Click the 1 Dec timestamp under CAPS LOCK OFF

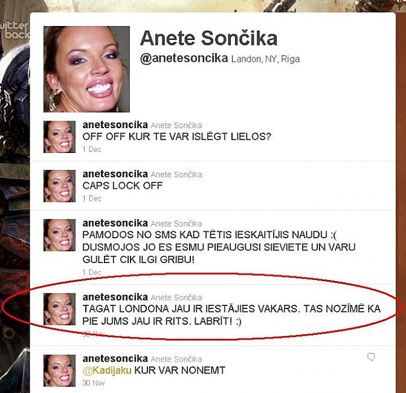[92, 198]
